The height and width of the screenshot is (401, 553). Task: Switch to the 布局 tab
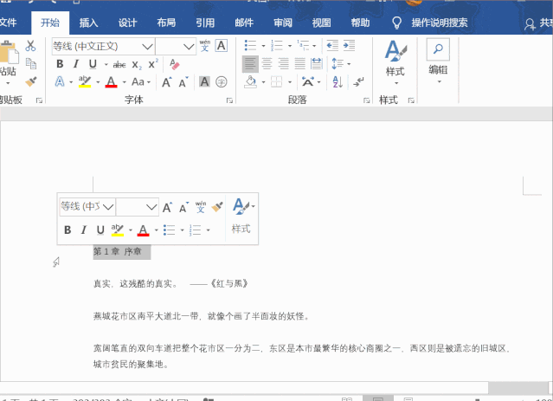pyautogui.click(x=166, y=23)
